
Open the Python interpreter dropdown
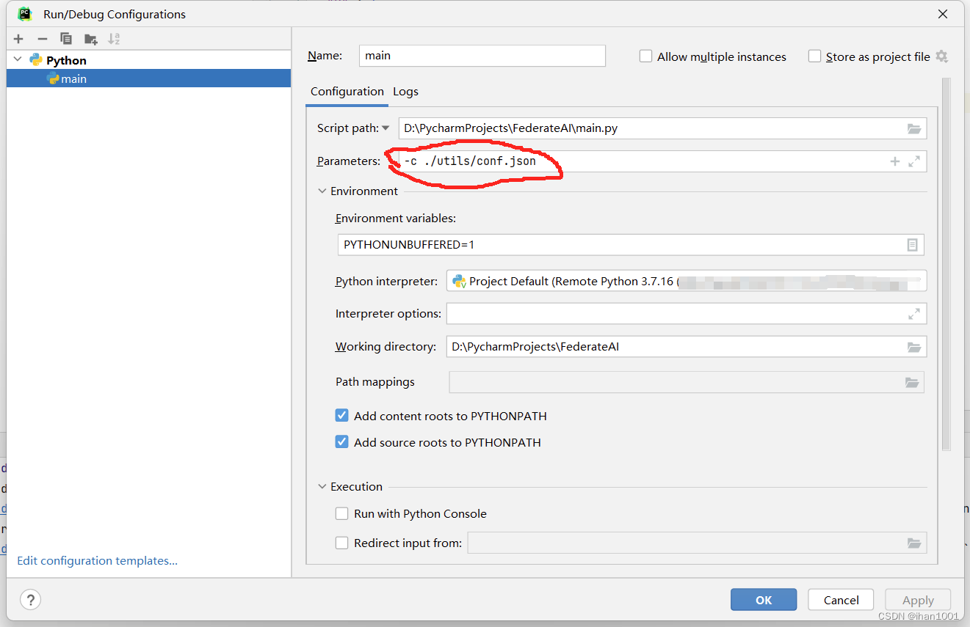(686, 281)
